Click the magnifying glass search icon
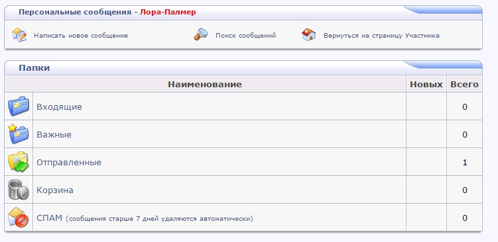498x242 pixels. point(200,34)
